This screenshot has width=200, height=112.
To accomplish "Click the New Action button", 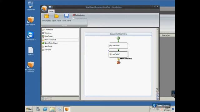I will point(47,18).
